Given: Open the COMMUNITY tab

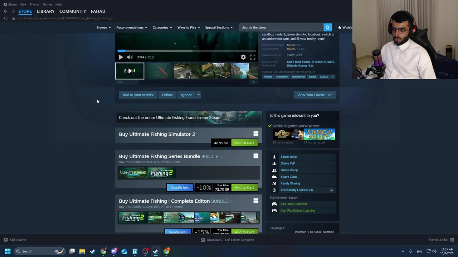Looking at the screenshot, I should [73, 11].
